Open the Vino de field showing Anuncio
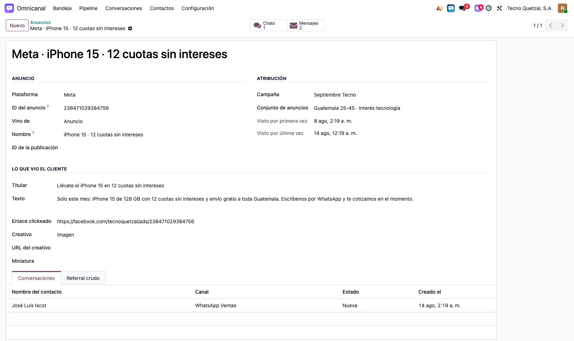The height and width of the screenshot is (341, 574). coord(154,121)
